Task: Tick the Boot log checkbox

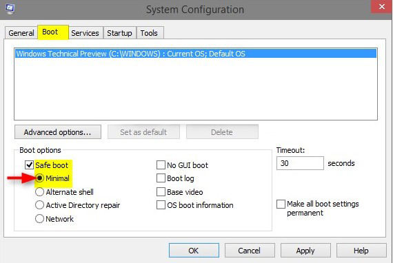Action: 161,178
